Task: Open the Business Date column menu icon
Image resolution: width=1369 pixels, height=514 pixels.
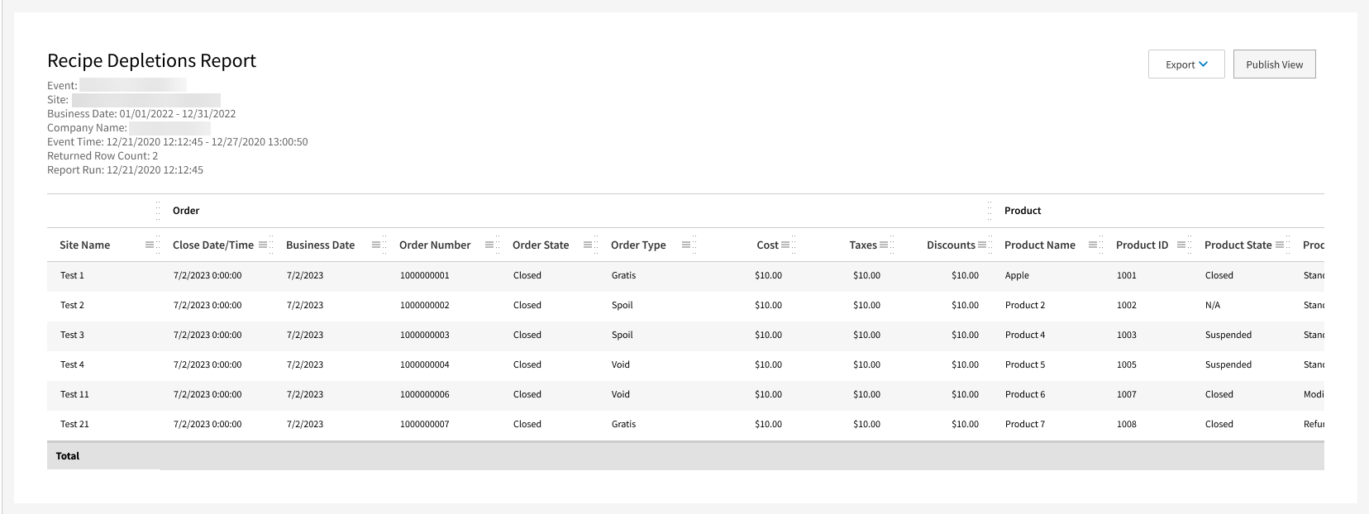Action: [x=376, y=245]
